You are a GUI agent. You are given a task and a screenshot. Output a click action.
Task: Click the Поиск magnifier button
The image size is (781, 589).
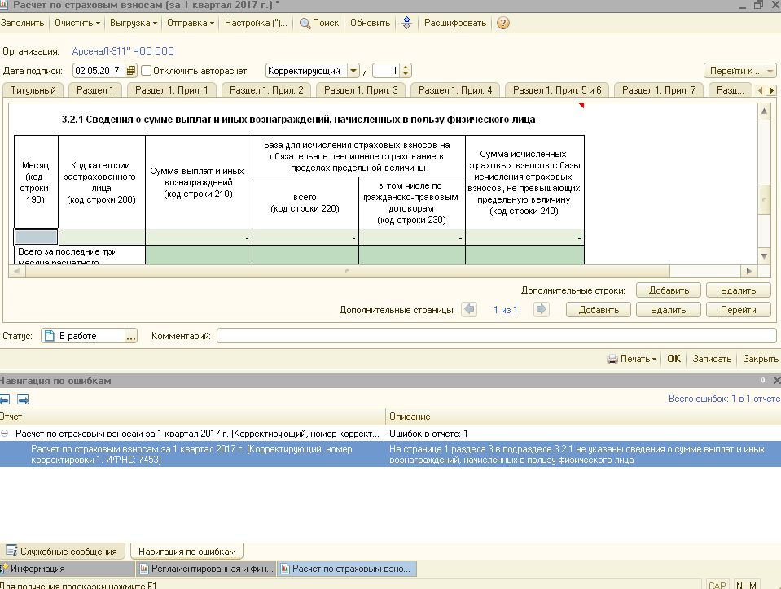319,23
